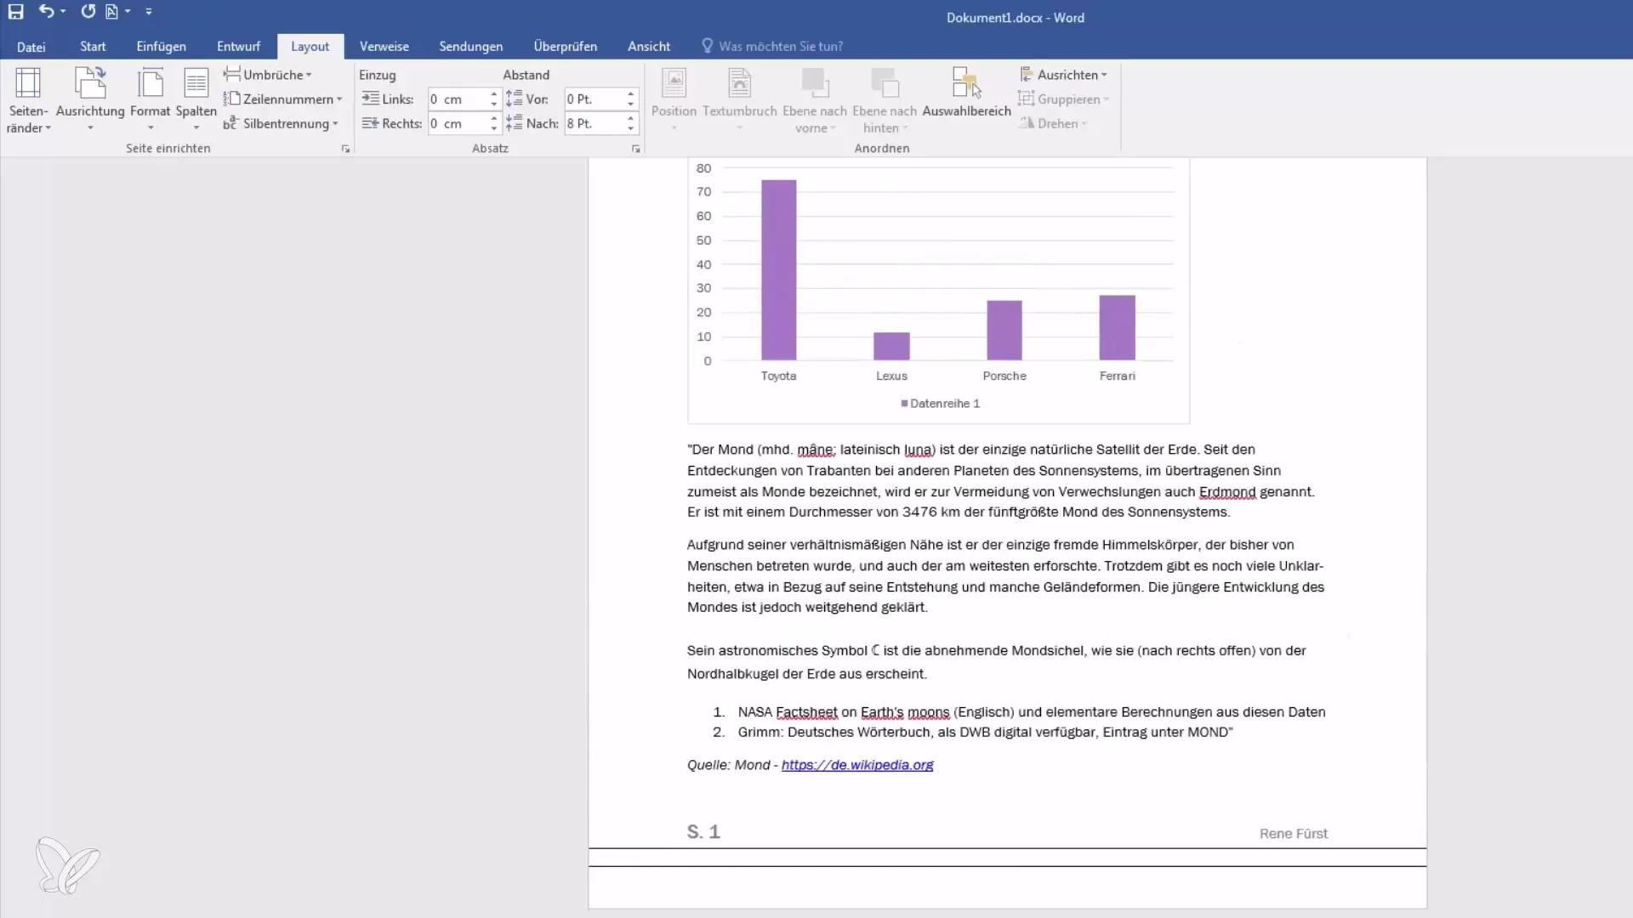1633x918 pixels.
Task: Click the Position button
Action: coord(674,100)
